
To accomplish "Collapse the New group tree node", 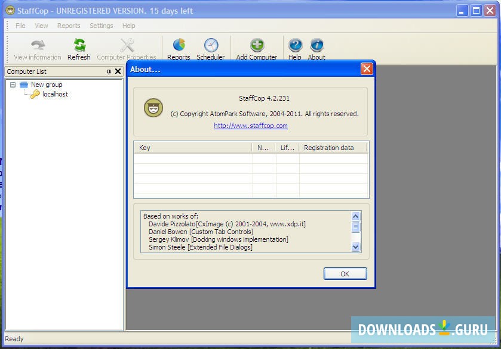I will coord(13,85).
